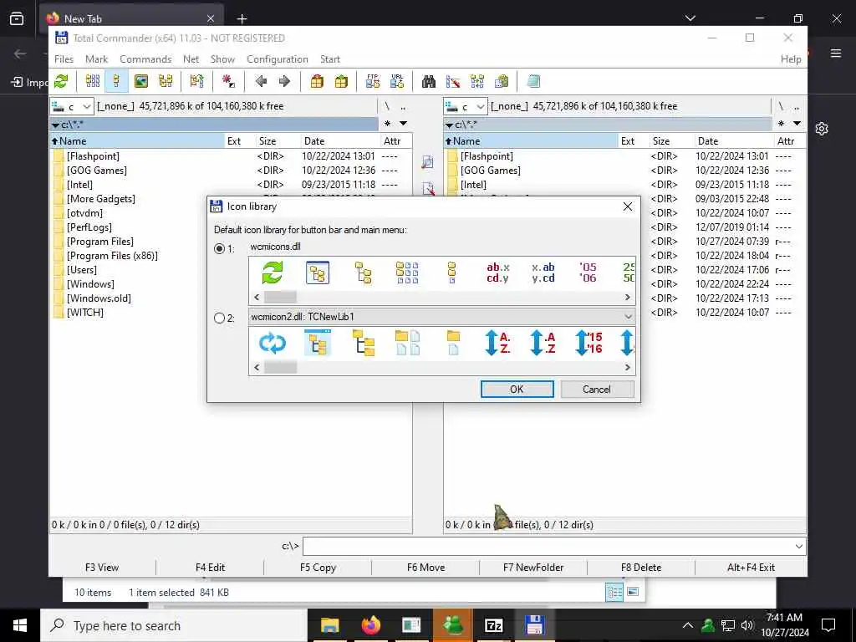Open the Mark menu
Viewport: 856px width, 642px height.
coord(97,59)
